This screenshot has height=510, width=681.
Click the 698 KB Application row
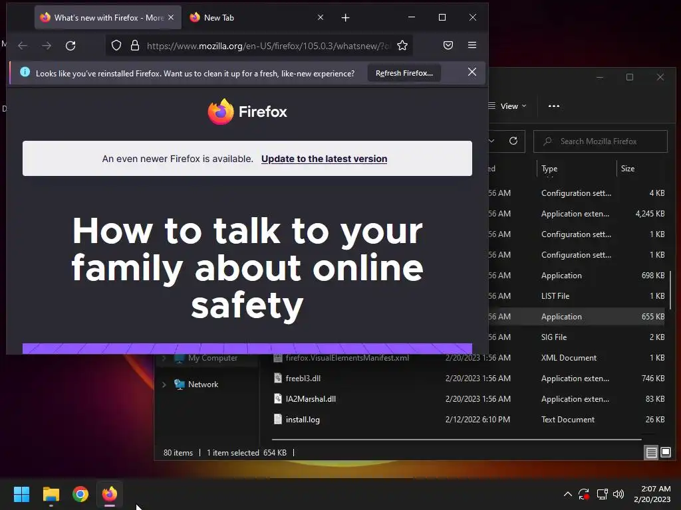pos(578,276)
